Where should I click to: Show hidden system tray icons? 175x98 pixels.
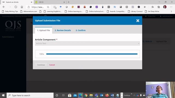(x=134, y=95)
